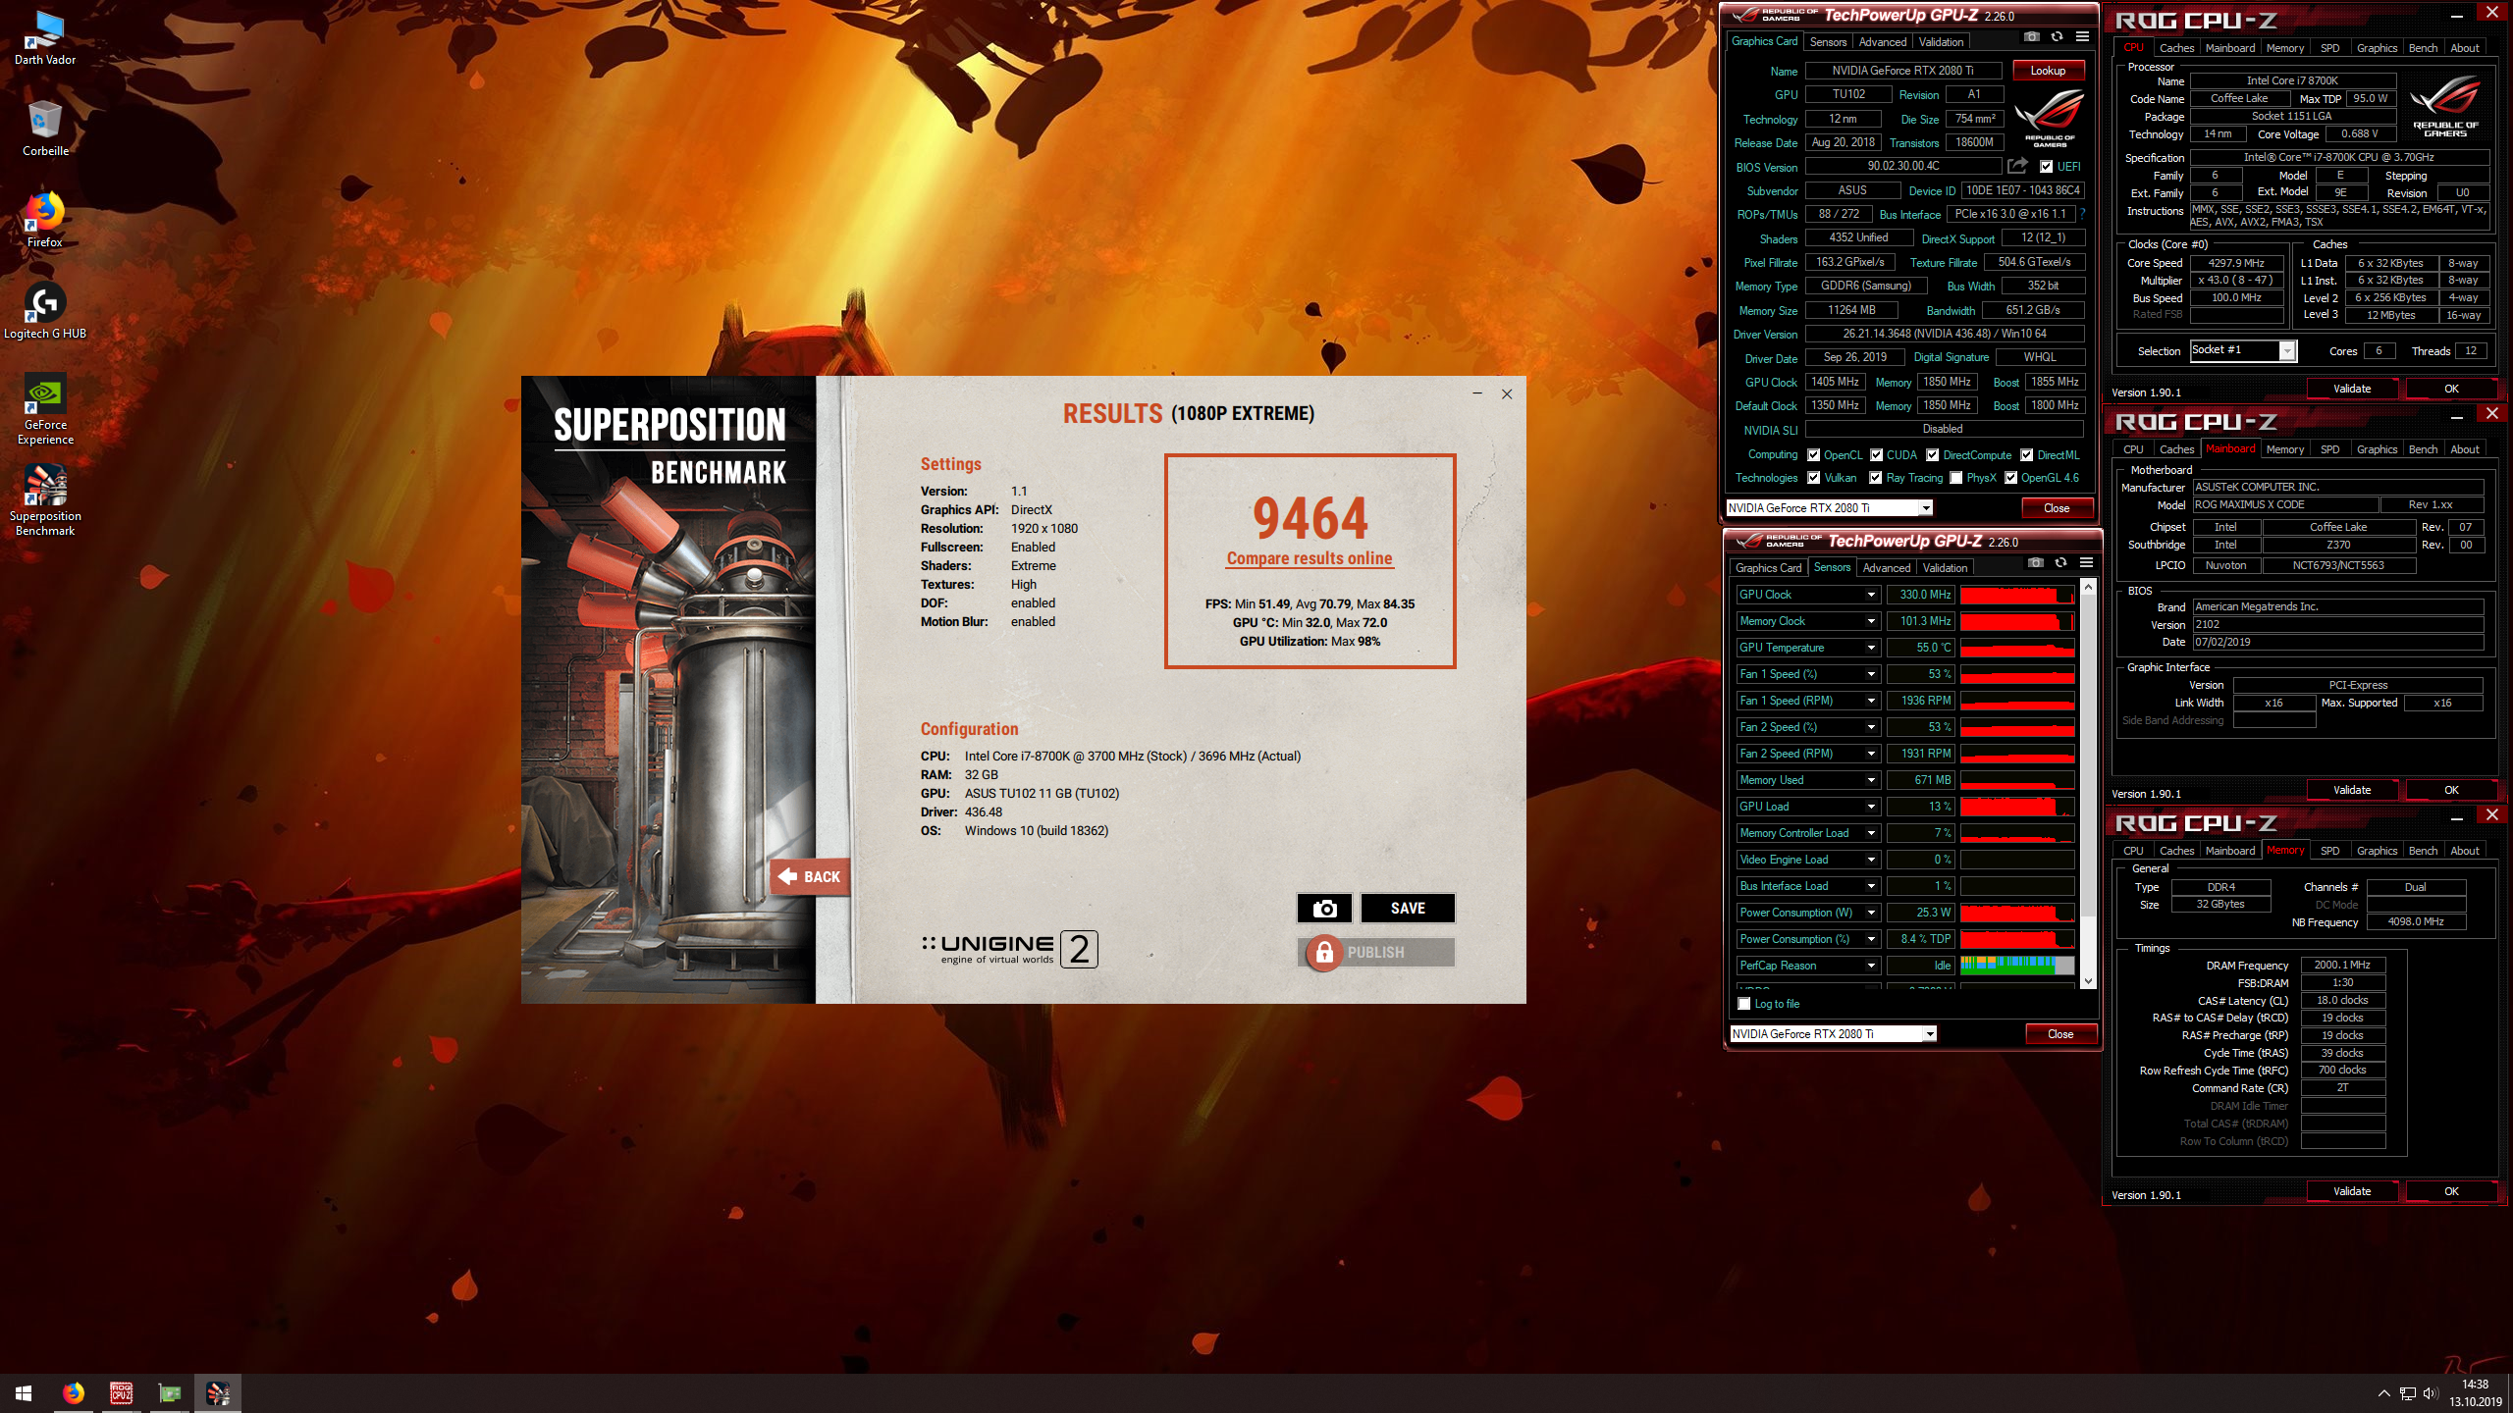Click the scroll-down arrow in GPU-Z Sensors list
Screen dimensions: 2513x1413
[x=2088, y=980]
